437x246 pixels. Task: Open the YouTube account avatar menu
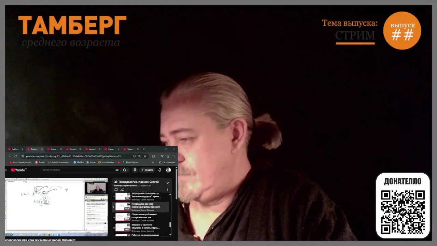[168, 170]
